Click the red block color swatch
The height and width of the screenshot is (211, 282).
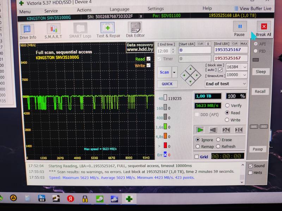[165, 146]
